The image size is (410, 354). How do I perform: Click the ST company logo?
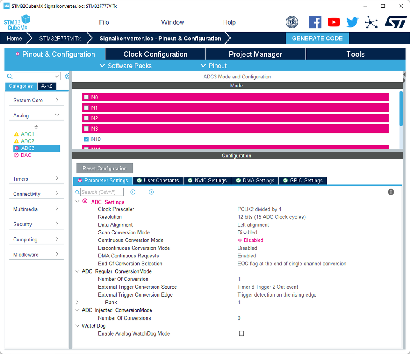click(x=396, y=22)
